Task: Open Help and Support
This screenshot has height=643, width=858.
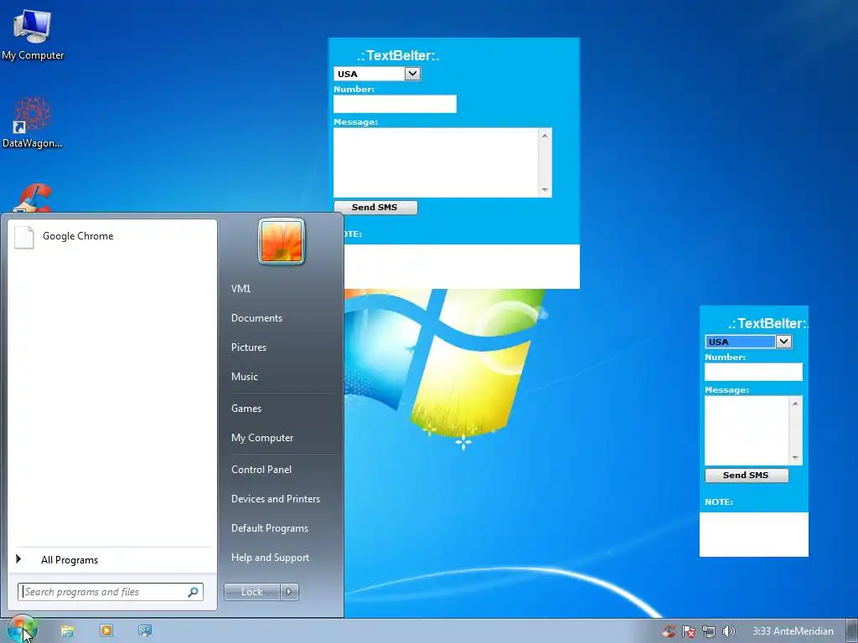Action: (x=270, y=558)
